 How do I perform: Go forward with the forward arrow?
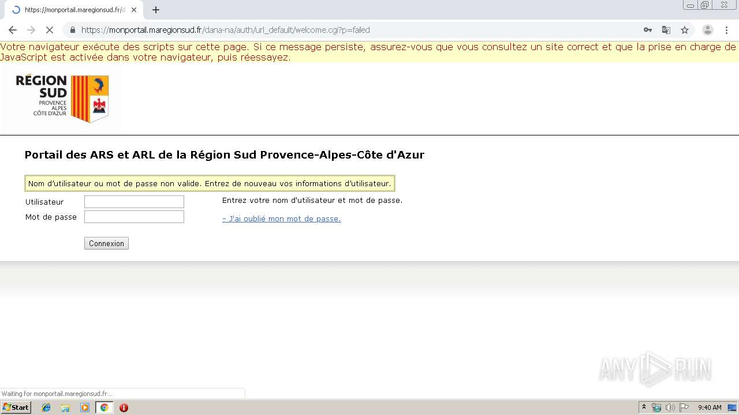(31, 30)
